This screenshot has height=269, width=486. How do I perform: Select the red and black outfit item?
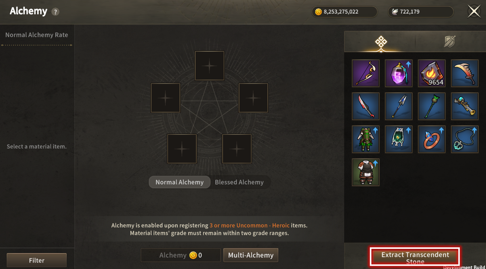click(x=366, y=172)
